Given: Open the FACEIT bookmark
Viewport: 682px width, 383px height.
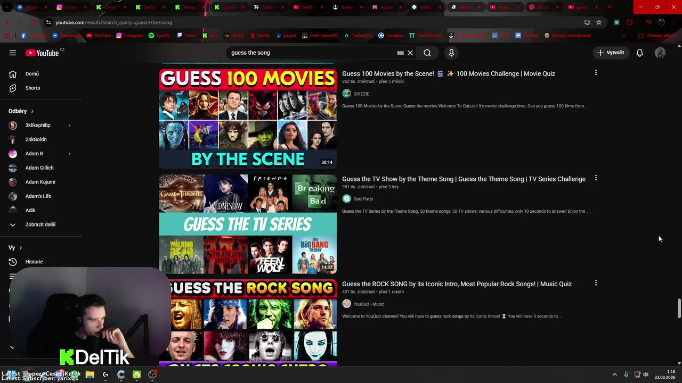Looking at the screenshot, I should tap(234, 36).
